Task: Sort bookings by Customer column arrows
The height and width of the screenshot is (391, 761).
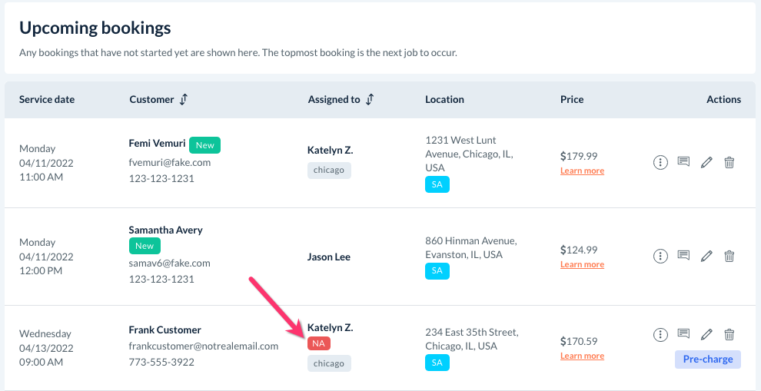Action: point(184,99)
